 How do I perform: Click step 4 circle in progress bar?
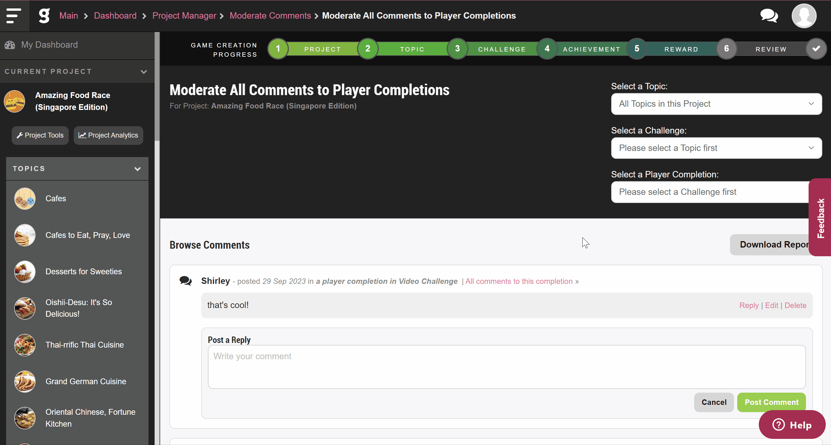tap(547, 49)
